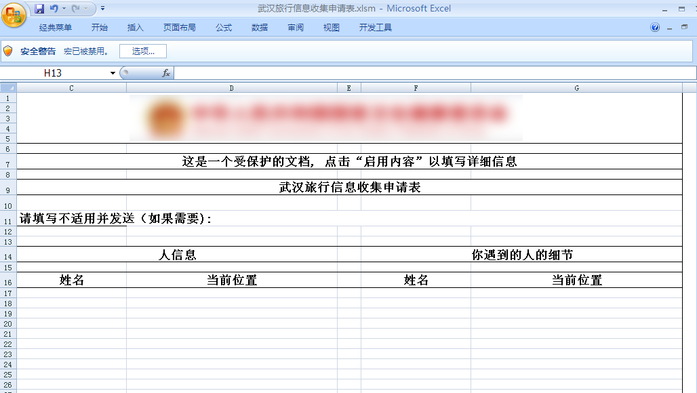Click the security warning shield icon
Viewport: 697px width, 393px height.
pos(8,51)
